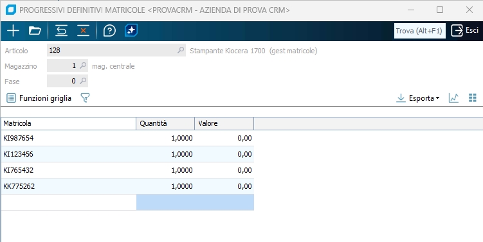Open Funzioni griglia menu
483x242 pixels.
click(x=39, y=98)
